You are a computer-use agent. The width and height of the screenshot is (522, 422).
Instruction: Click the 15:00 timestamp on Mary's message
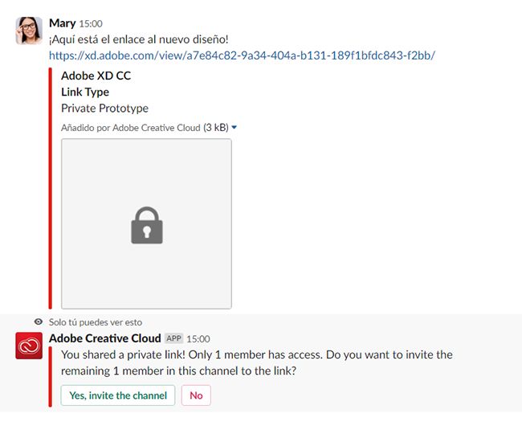pos(91,24)
